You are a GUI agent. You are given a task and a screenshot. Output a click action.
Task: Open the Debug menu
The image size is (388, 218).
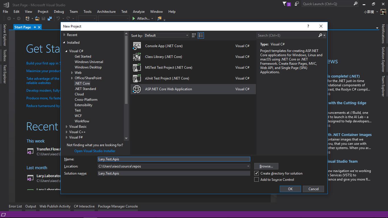tap(59, 12)
